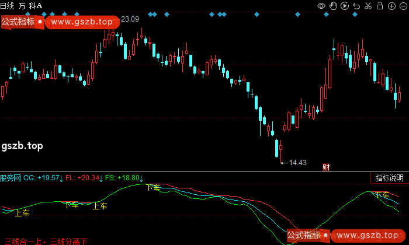Click the circular play replay icon

345,6
